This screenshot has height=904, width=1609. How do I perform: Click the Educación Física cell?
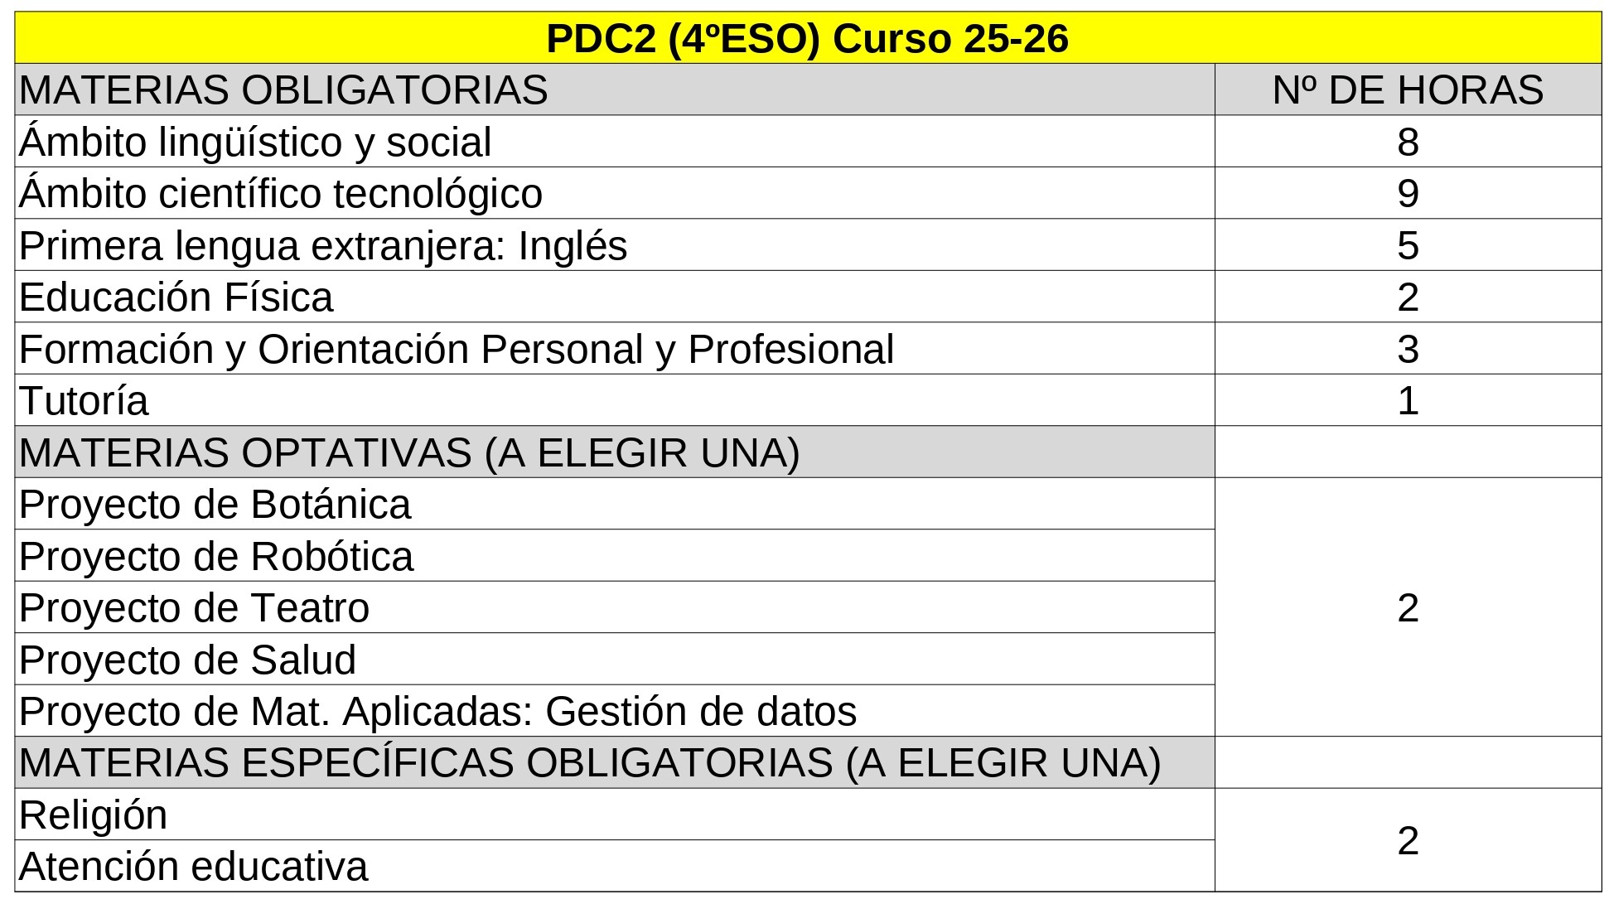615,297
